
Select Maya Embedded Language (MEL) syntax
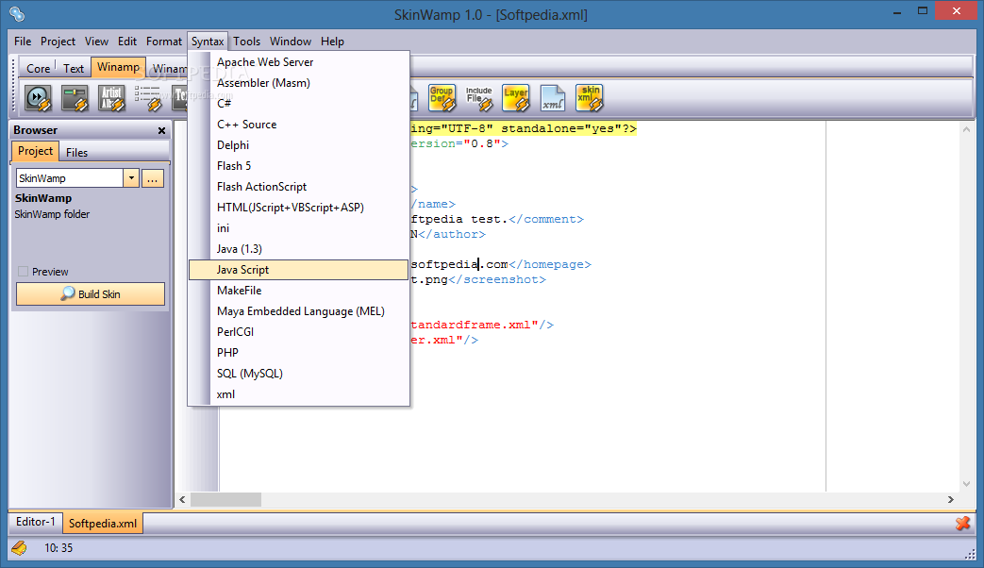299,310
